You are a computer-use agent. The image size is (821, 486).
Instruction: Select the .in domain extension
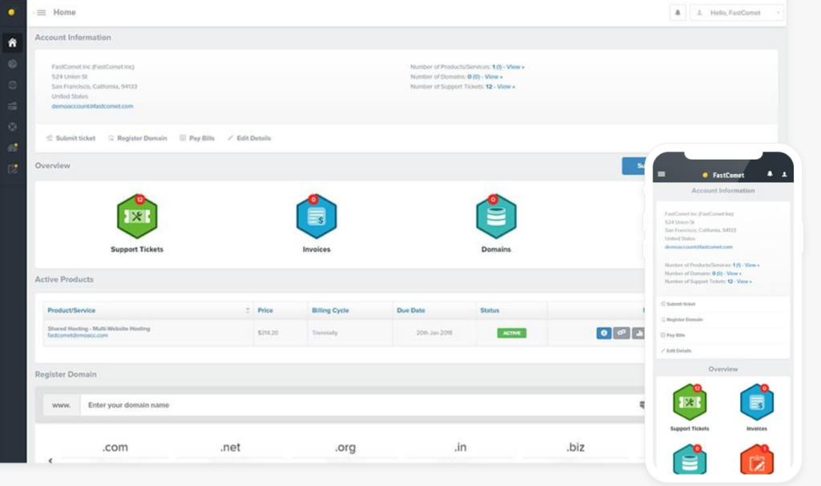click(460, 448)
